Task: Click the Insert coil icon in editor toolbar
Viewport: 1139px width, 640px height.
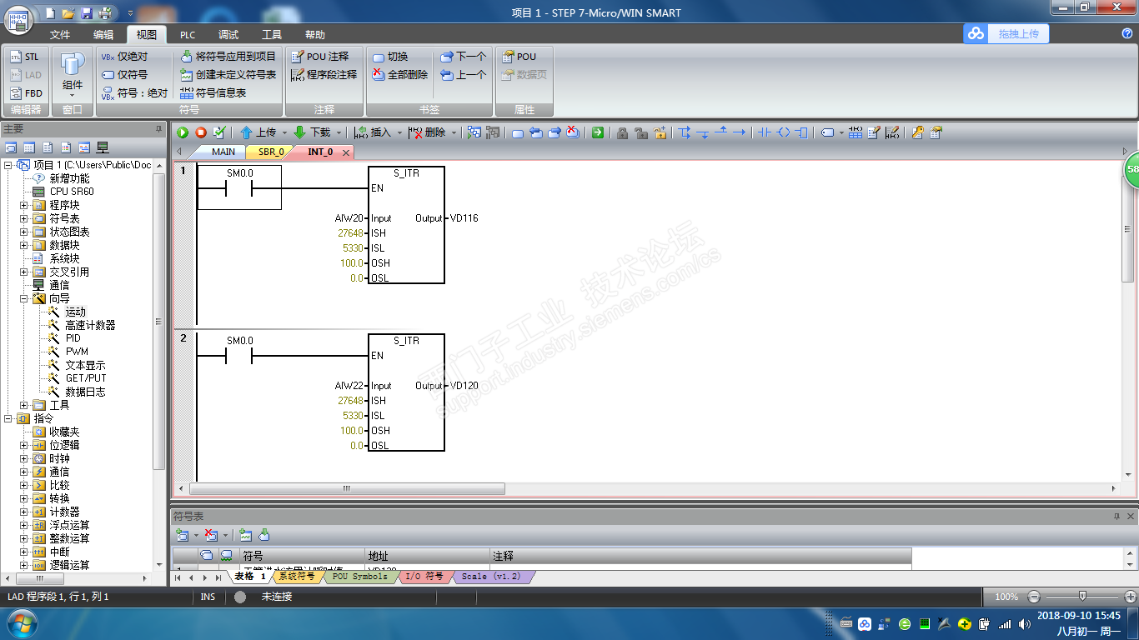Action: coord(783,132)
